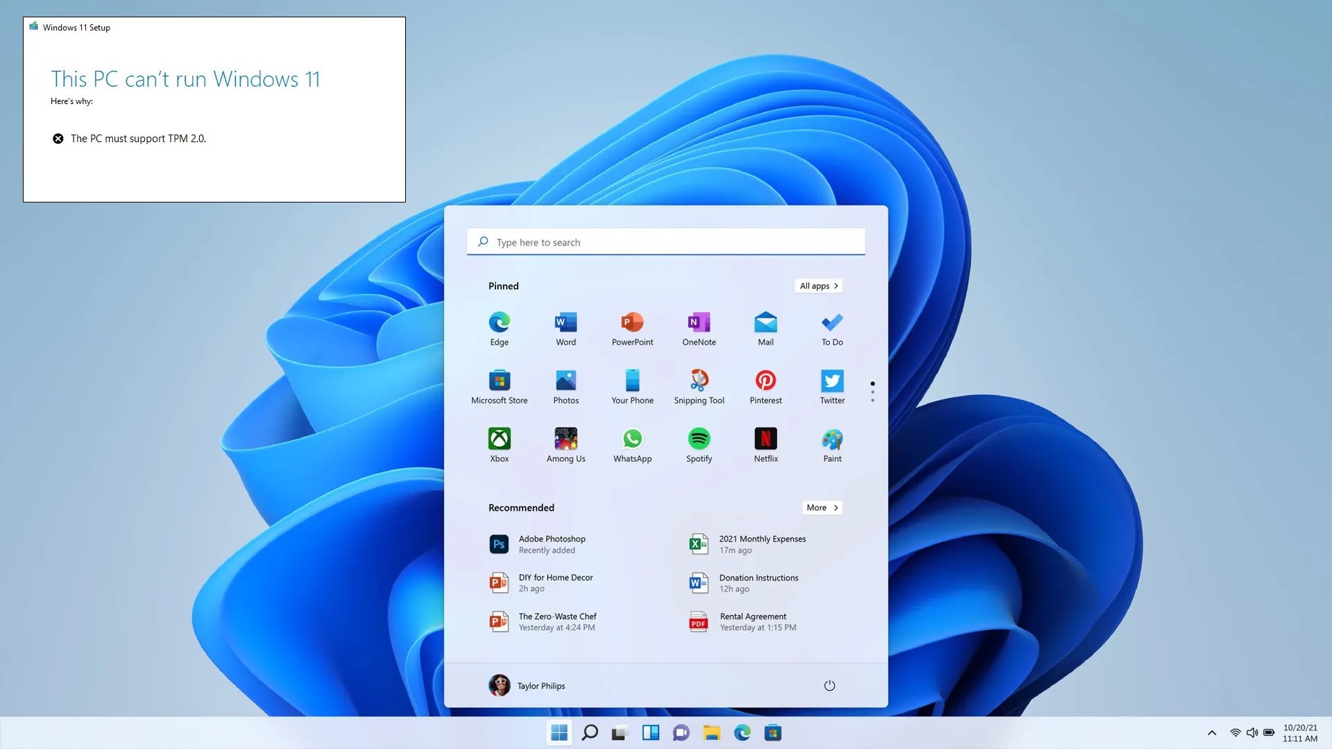1332x749 pixels.
Task: Open the Mail app
Action: pos(766,329)
